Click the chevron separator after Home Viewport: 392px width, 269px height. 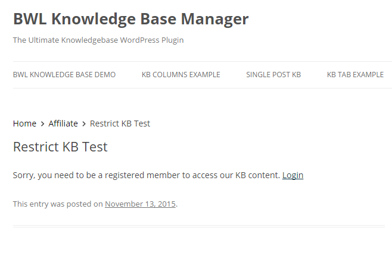pyautogui.click(x=42, y=124)
